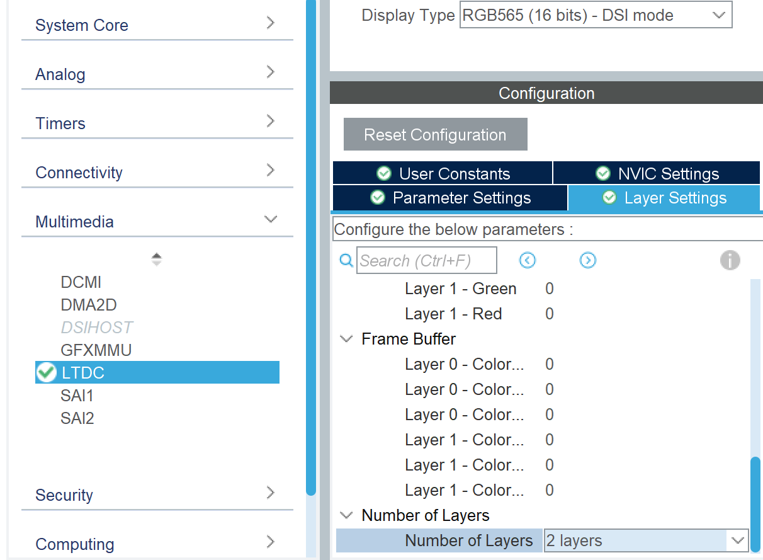The height and width of the screenshot is (560, 763).
Task: Click the info icon for parameter help
Action: 730,260
